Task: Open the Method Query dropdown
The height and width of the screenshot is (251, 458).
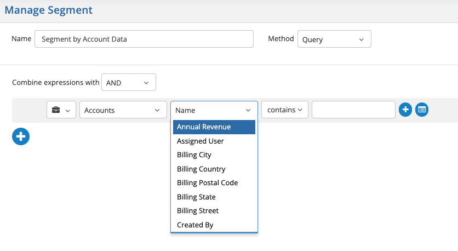Action: click(x=334, y=39)
